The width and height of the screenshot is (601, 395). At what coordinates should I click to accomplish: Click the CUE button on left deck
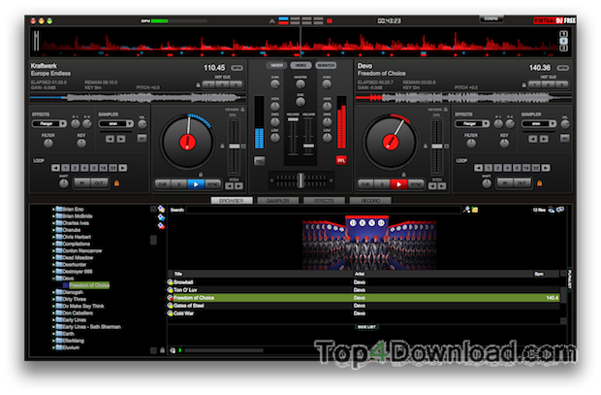point(162,184)
